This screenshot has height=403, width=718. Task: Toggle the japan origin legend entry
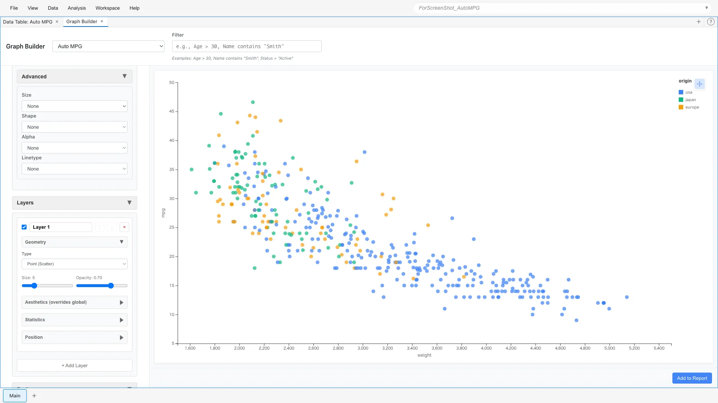point(688,100)
